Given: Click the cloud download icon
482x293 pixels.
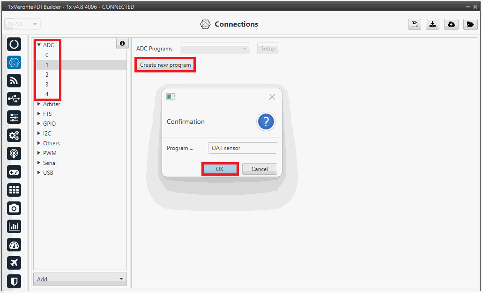Looking at the screenshot, I should pos(451,25).
